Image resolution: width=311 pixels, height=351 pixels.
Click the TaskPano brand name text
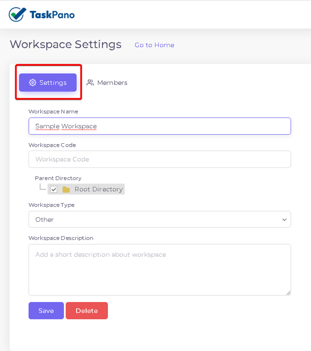52,15
